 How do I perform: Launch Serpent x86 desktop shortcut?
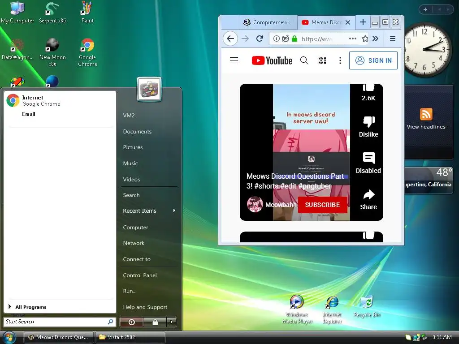pos(52,12)
